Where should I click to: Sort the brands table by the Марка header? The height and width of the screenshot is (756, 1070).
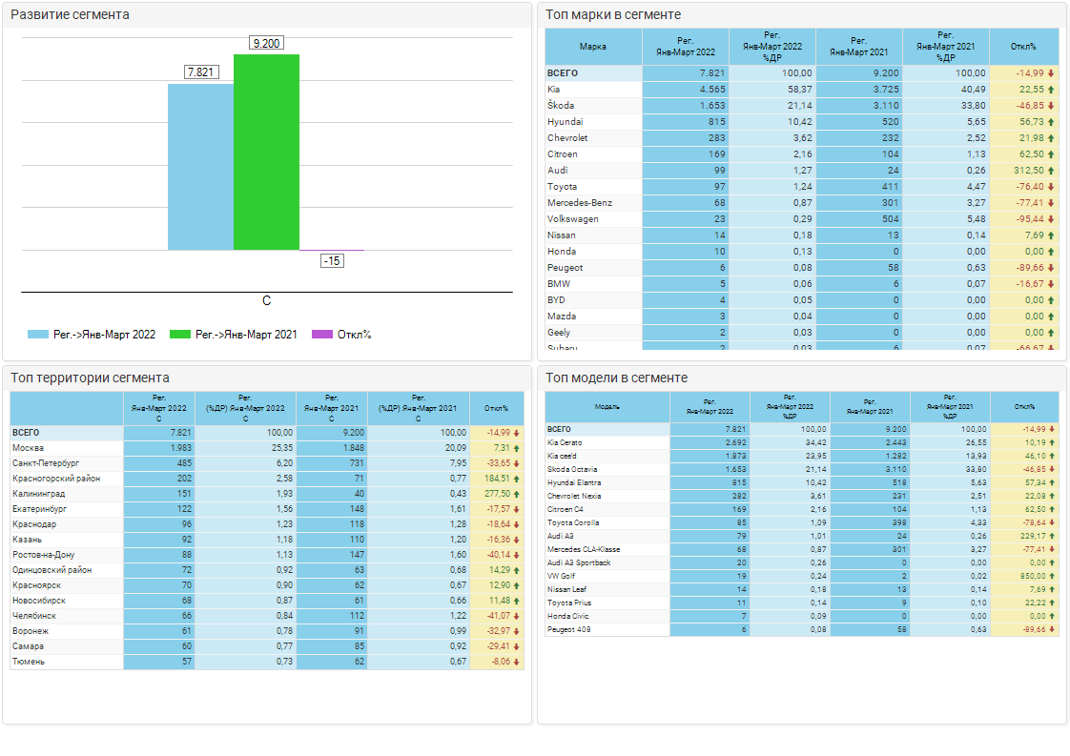(593, 47)
